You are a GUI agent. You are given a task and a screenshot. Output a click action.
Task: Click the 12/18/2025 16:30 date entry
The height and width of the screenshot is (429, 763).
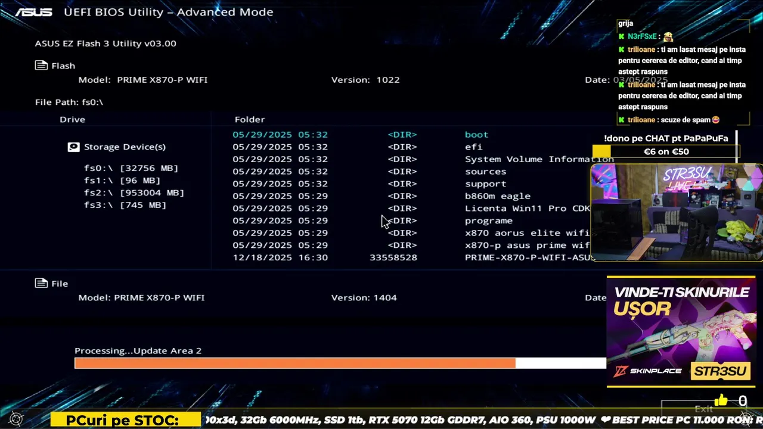pos(280,257)
